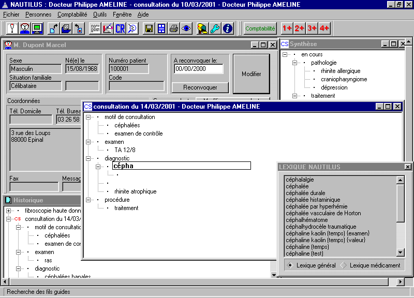Collapse the node beside the cépha field

tap(98, 167)
